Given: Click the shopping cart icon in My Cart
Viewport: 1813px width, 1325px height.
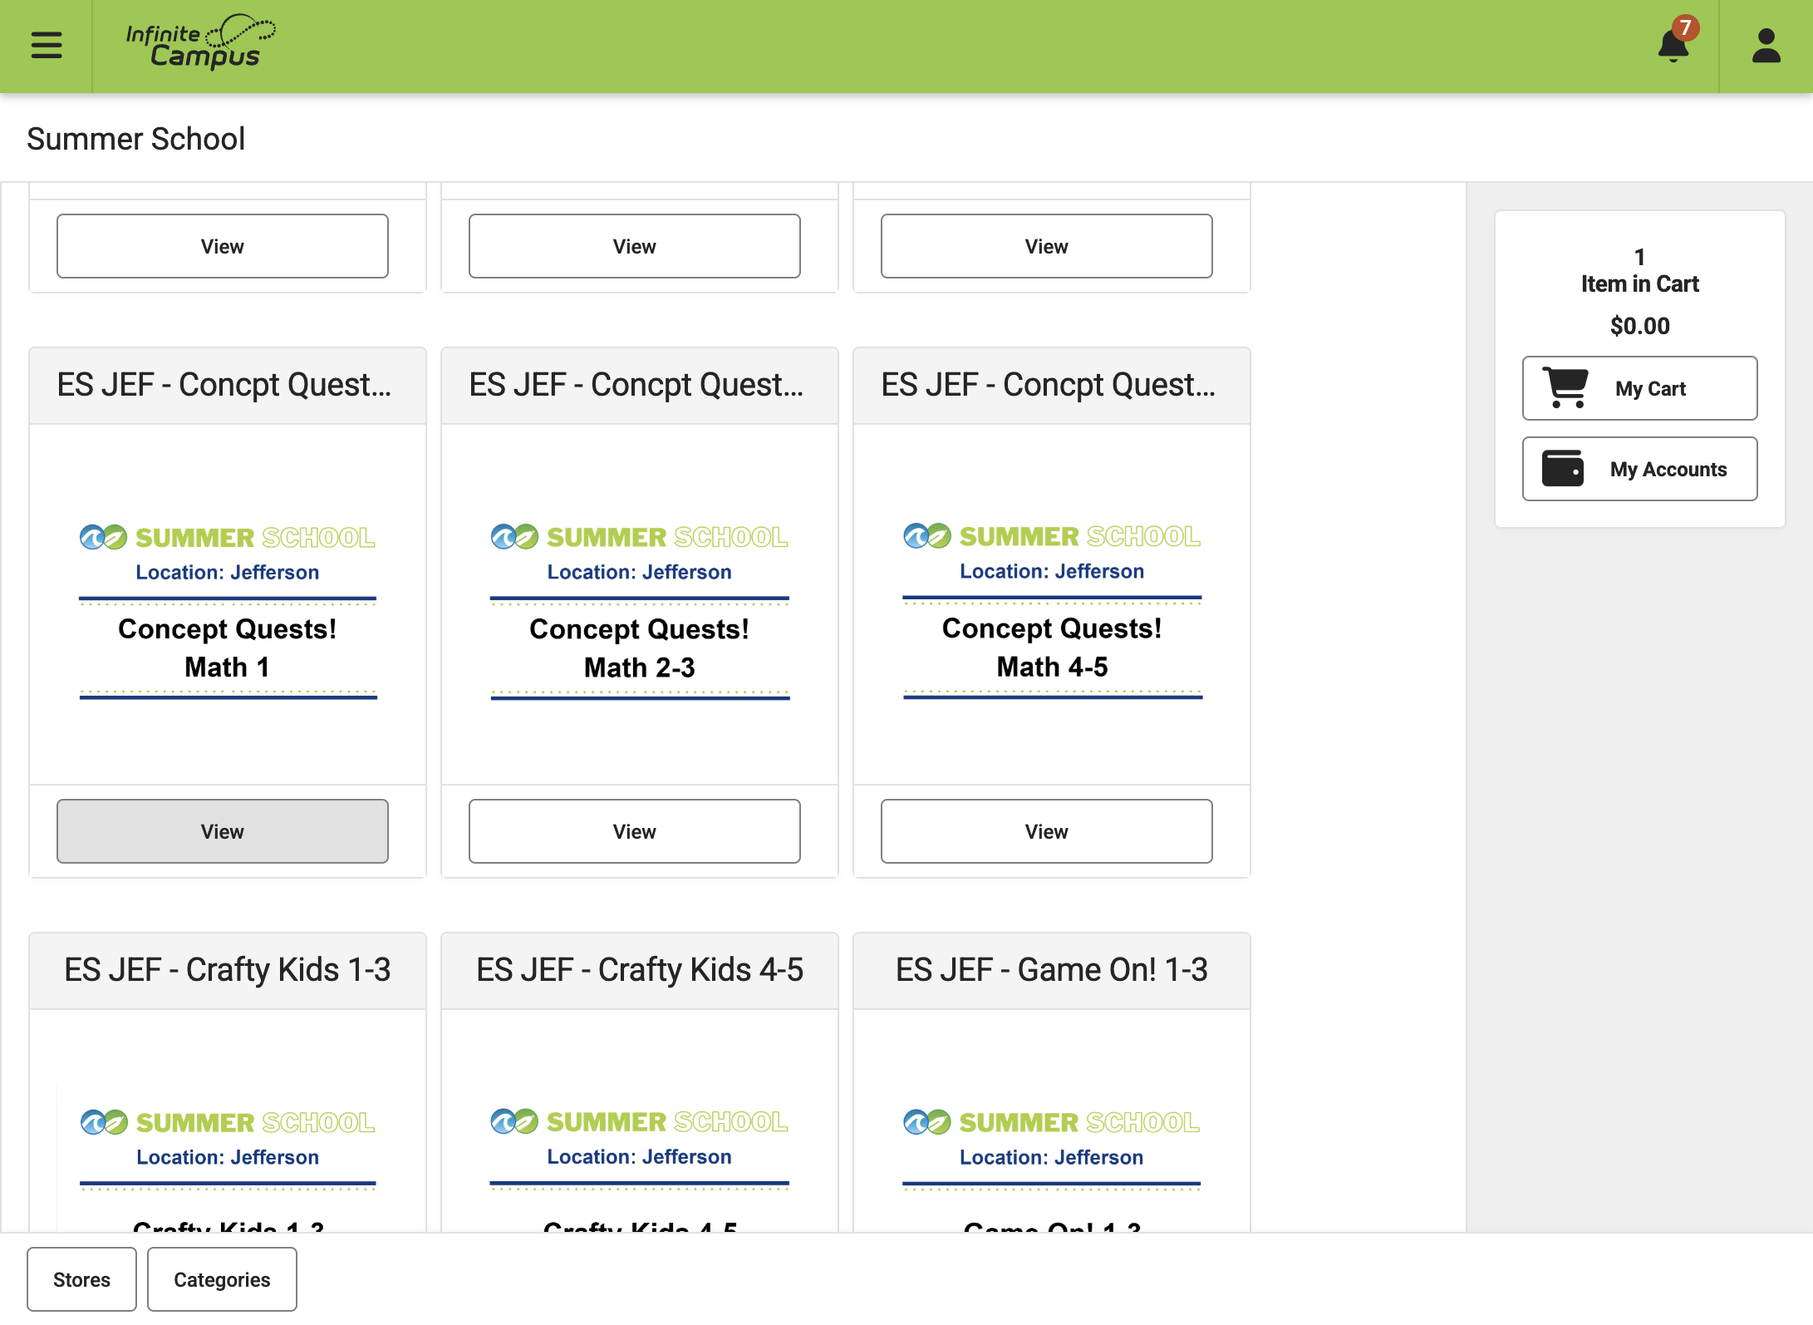Looking at the screenshot, I should pos(1565,387).
